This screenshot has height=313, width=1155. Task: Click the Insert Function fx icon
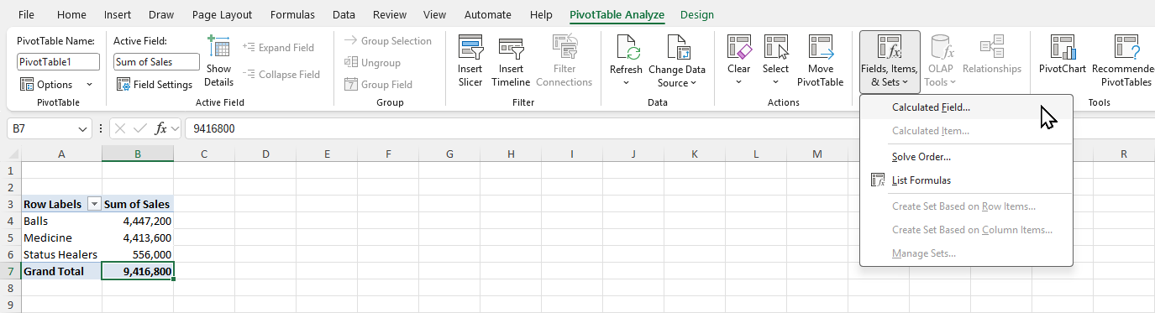(161, 129)
